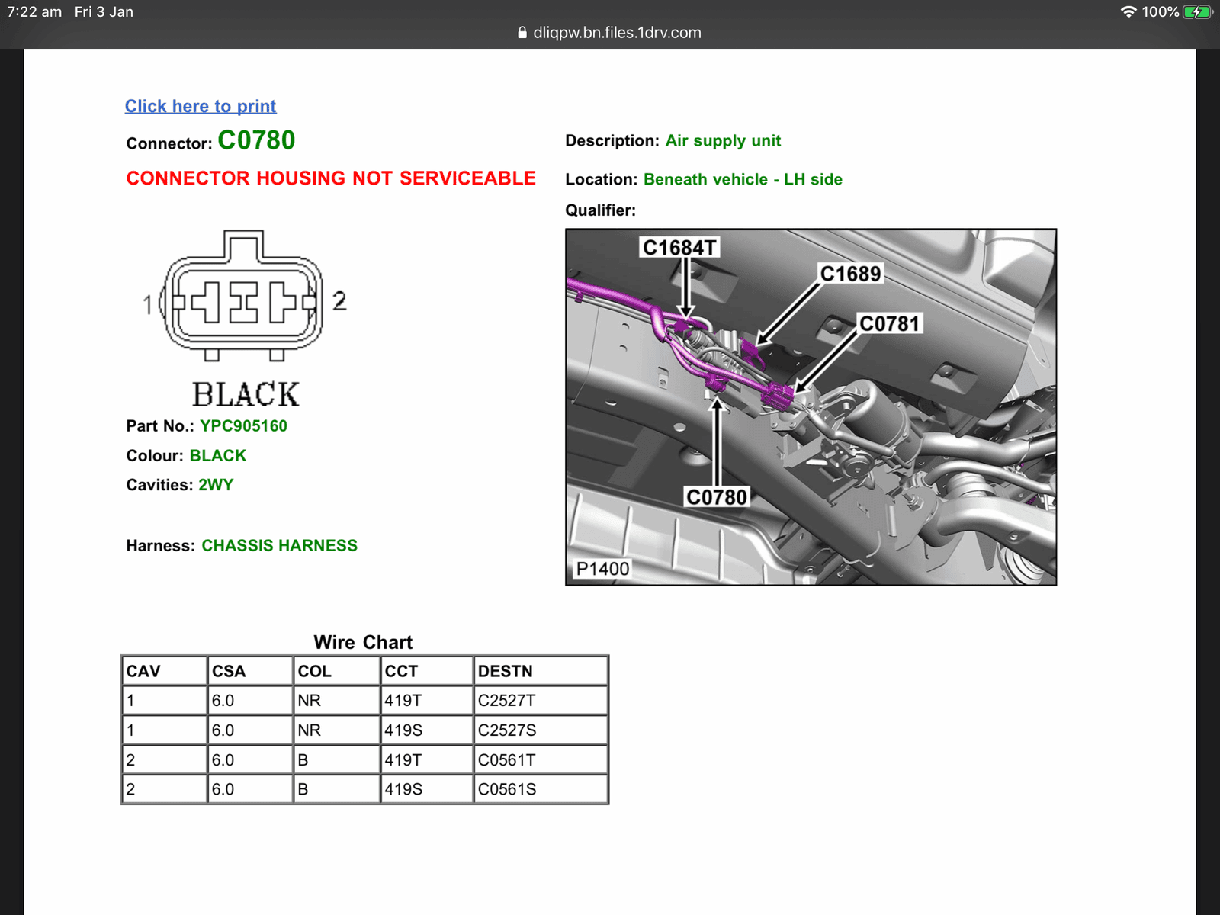The height and width of the screenshot is (915, 1220).
Task: Select the connector number C0780 heading
Action: (x=256, y=140)
